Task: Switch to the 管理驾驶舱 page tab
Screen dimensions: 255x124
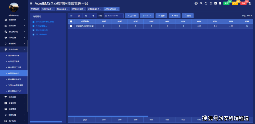Action: [x=35, y=9]
